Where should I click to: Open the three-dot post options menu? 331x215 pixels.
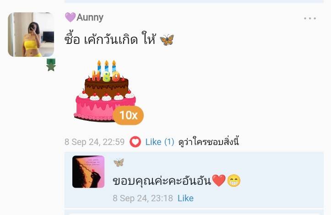pyautogui.click(x=310, y=18)
